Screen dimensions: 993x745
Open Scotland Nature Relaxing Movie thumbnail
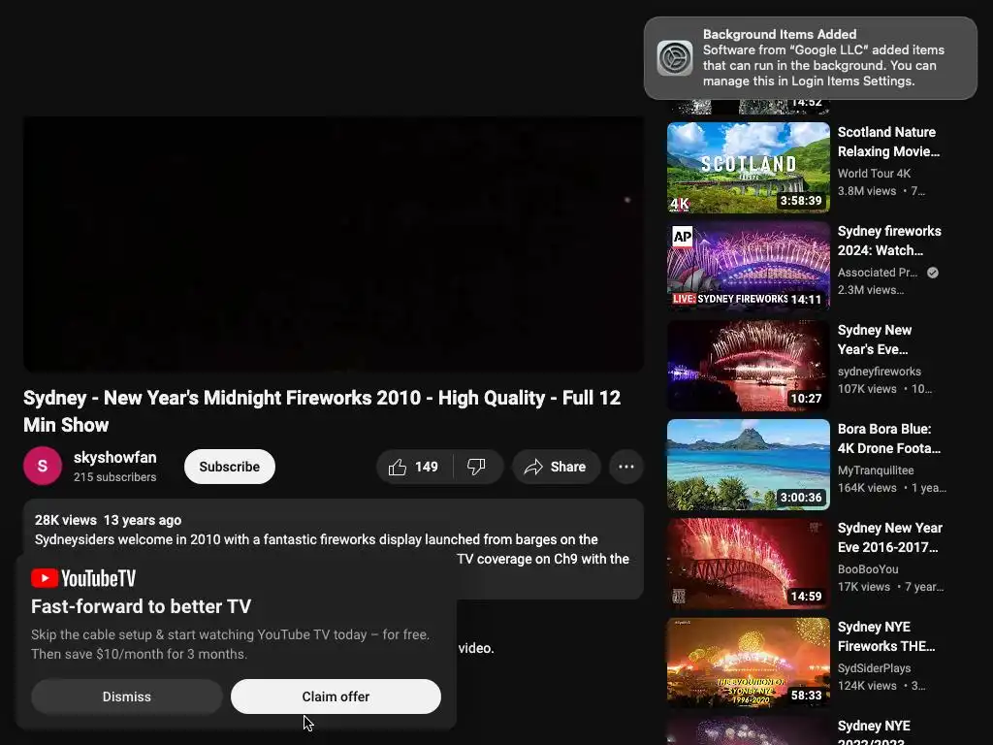click(748, 168)
